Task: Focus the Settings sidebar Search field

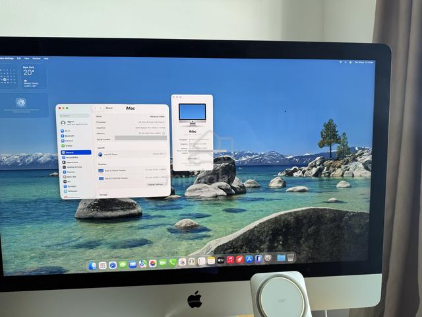Action: pyautogui.click(x=75, y=116)
